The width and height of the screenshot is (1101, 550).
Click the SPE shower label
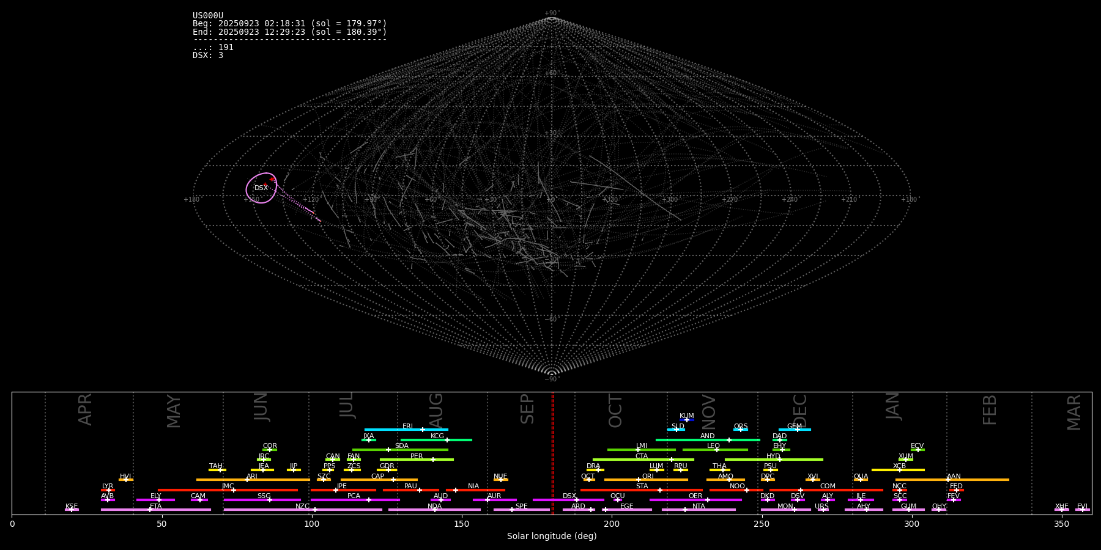[521, 507]
